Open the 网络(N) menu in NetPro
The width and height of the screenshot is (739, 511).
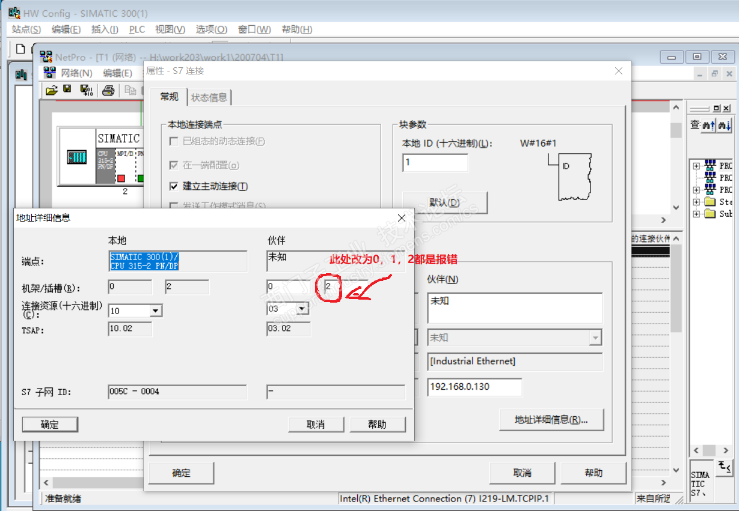76,73
